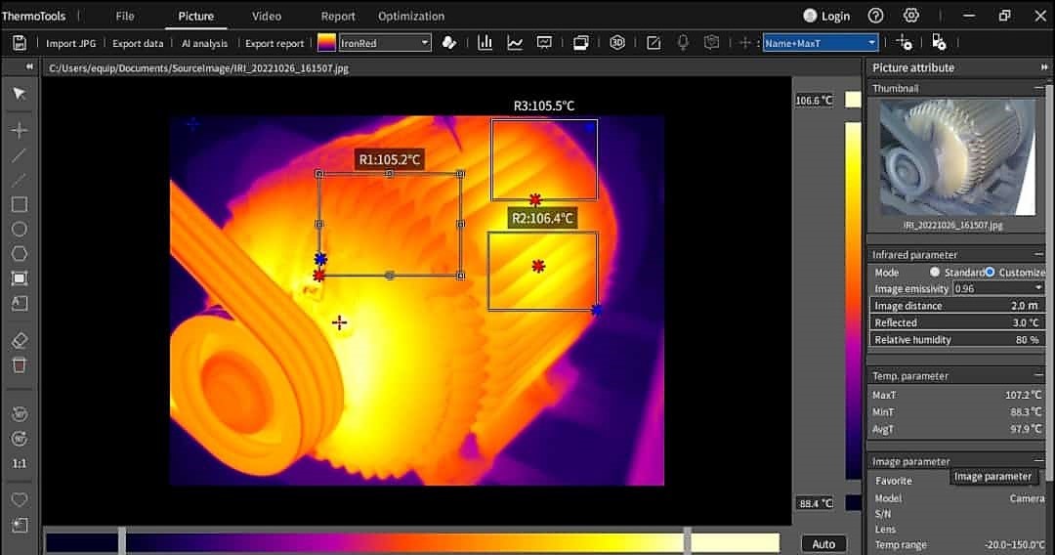Open the Name+MaxT label dropdown
The image size is (1055, 555).
click(821, 43)
